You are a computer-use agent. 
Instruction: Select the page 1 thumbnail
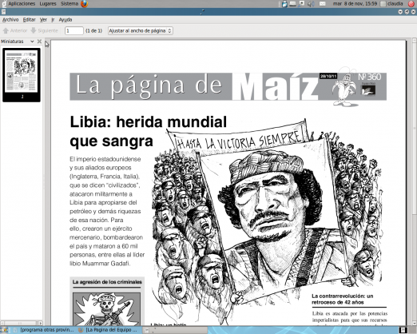click(x=22, y=75)
